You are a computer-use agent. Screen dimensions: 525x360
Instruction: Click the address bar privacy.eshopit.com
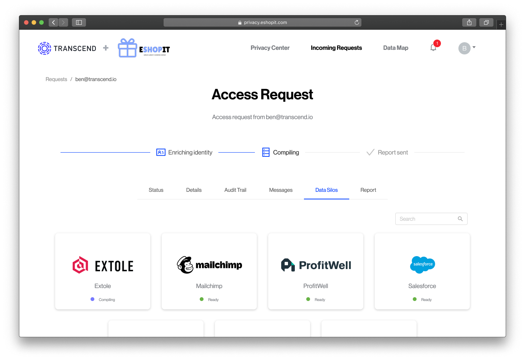point(262,22)
